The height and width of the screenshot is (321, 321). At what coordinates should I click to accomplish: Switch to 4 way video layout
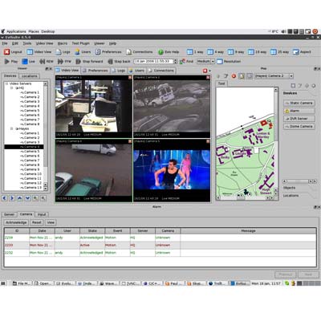(216, 52)
